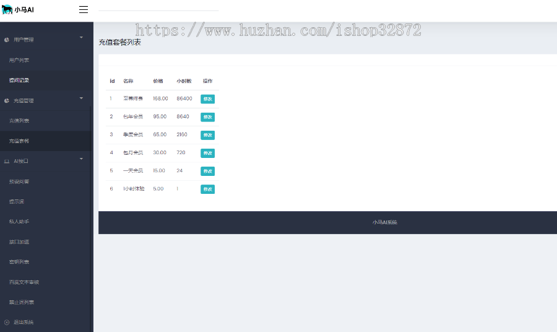The width and height of the screenshot is (557, 332).
Task: Click the 小时数 column header
Action: 184,81
